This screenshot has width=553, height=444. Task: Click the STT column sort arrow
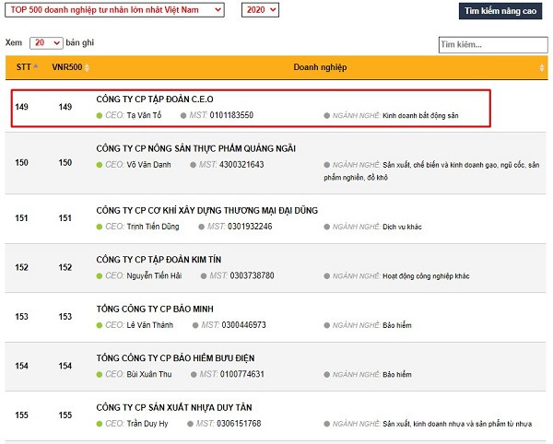(x=36, y=67)
